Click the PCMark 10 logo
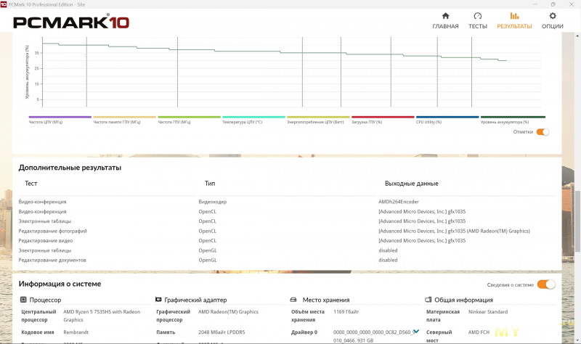Screen dimensions: 581x344 [x=71, y=22]
